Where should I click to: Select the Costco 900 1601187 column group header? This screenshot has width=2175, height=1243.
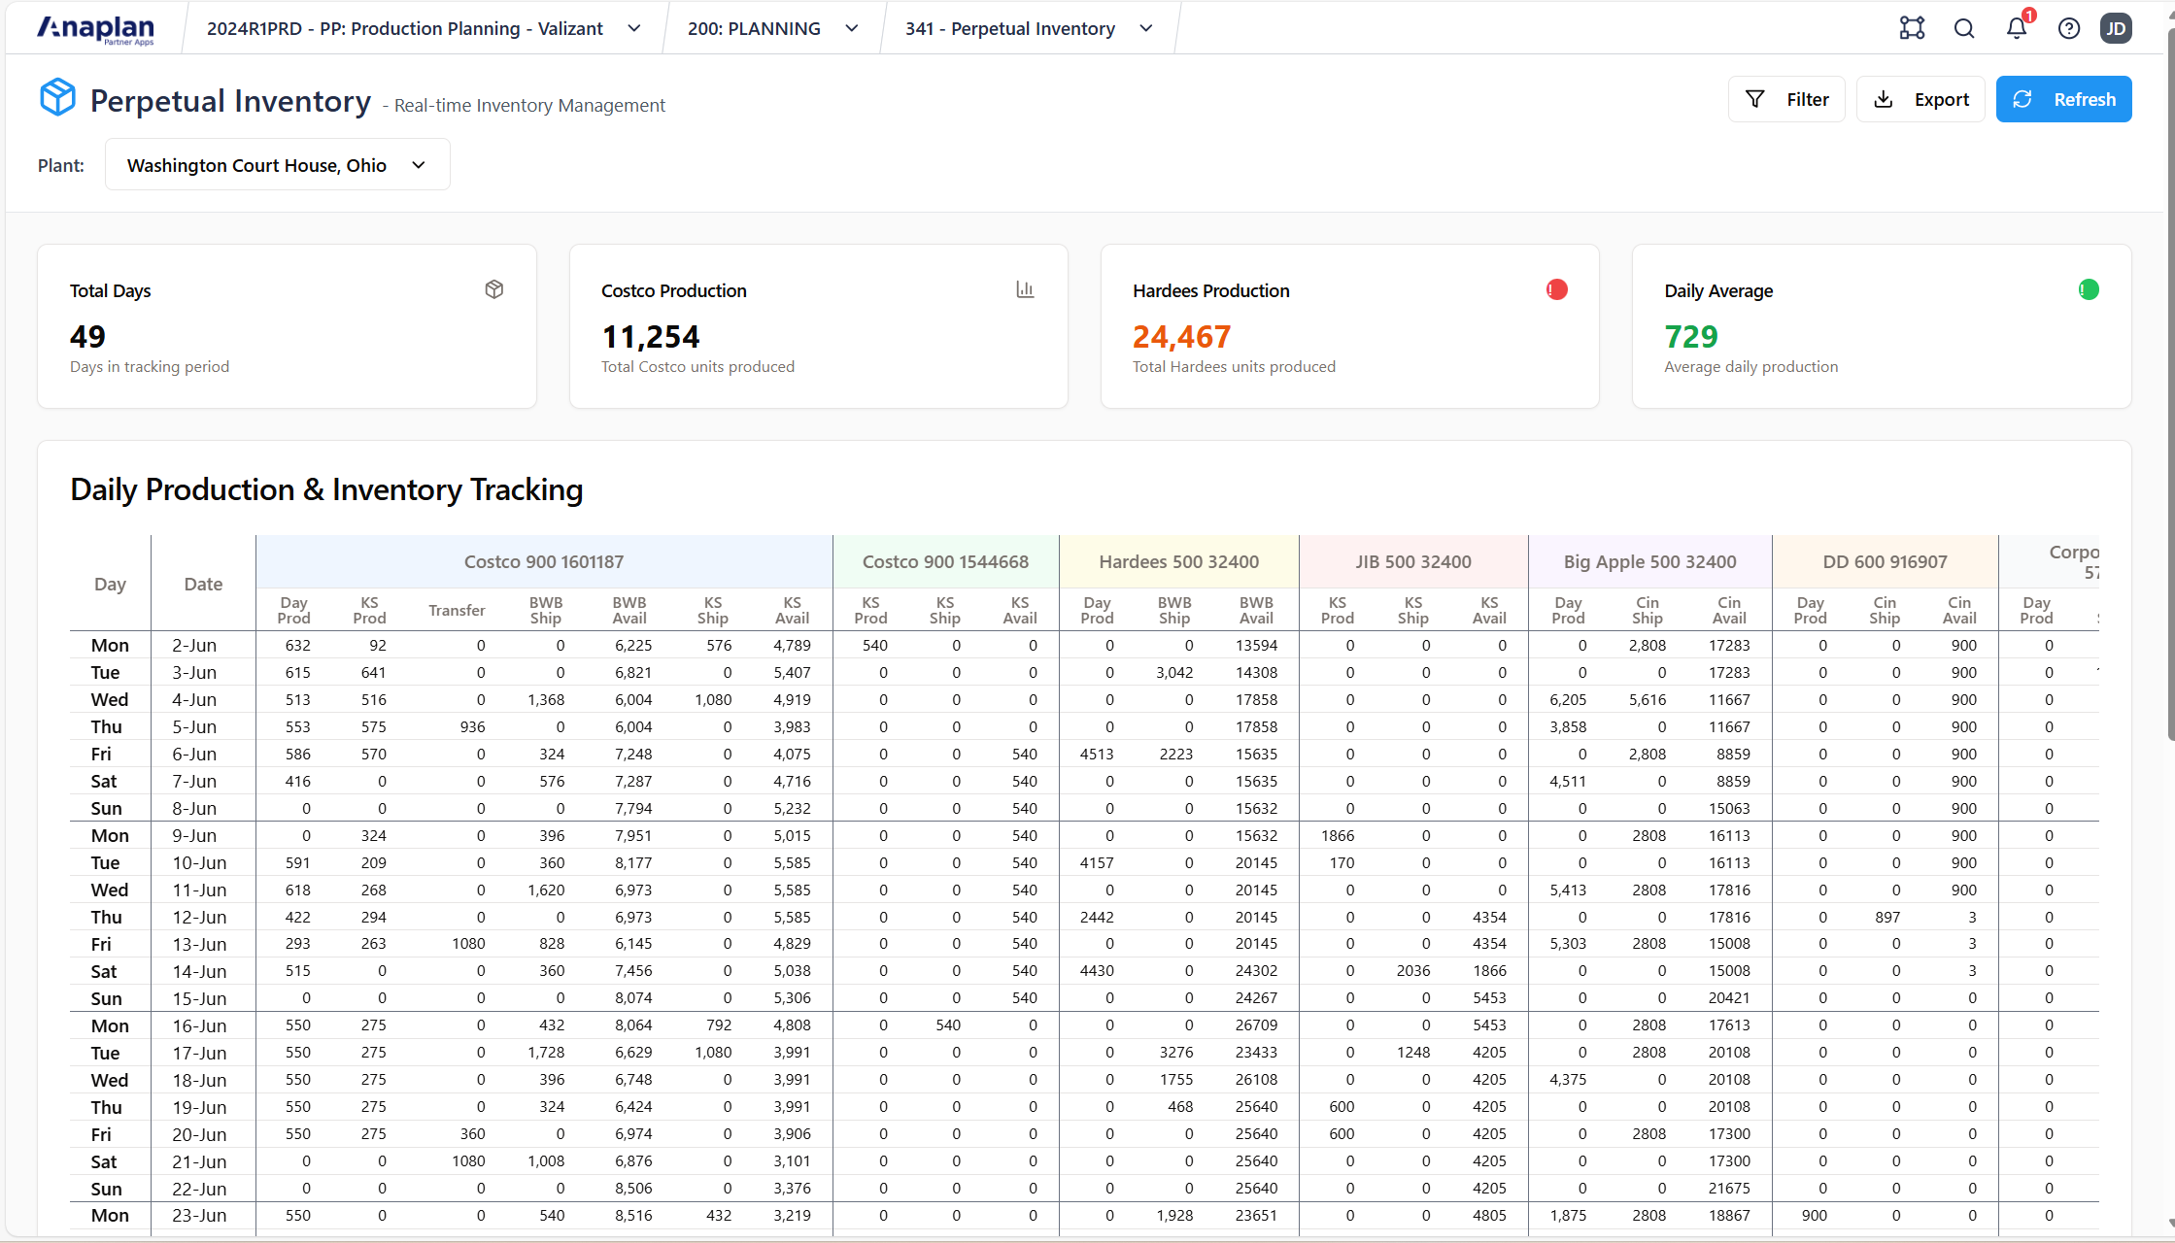(543, 561)
